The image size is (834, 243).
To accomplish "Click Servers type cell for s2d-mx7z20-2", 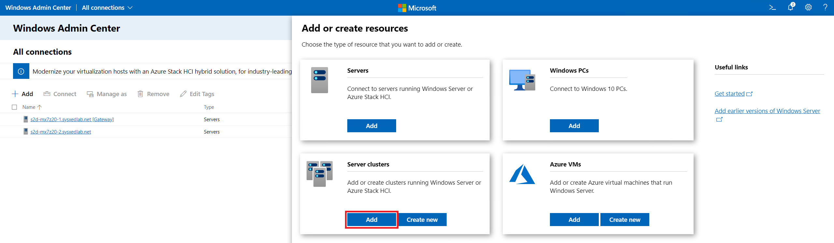I will click(212, 132).
